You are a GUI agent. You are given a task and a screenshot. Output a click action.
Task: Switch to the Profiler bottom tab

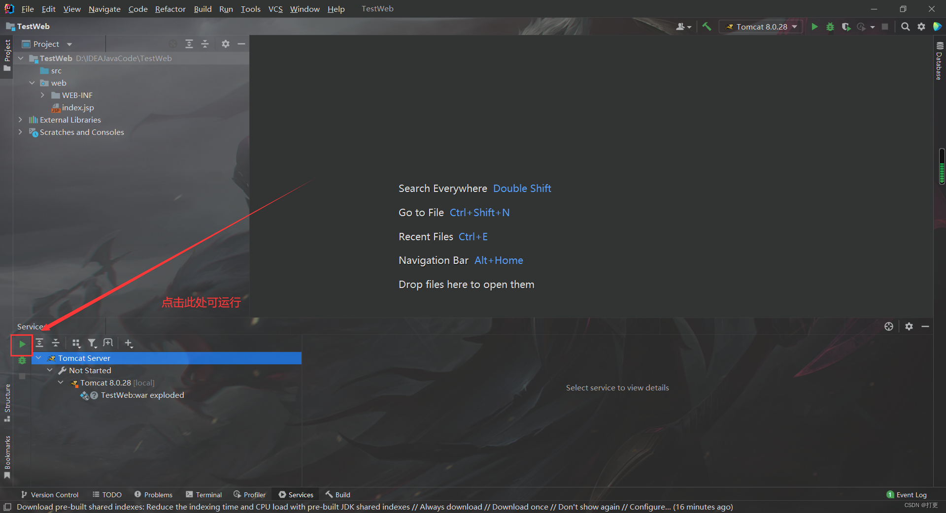click(x=249, y=495)
